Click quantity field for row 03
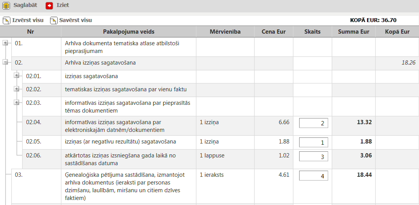 click(x=313, y=176)
